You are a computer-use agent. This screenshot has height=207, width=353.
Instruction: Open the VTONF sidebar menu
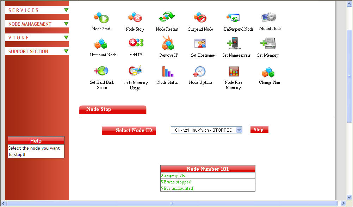pyautogui.click(x=66, y=38)
